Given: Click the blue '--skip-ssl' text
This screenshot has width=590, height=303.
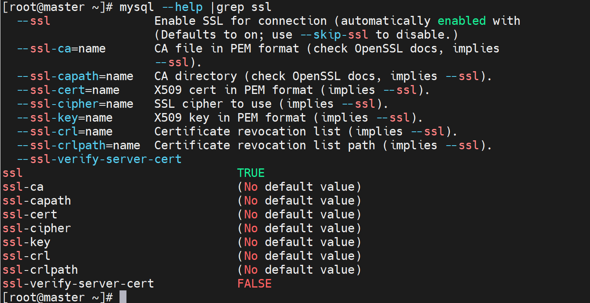Looking at the screenshot, I should (334, 35).
